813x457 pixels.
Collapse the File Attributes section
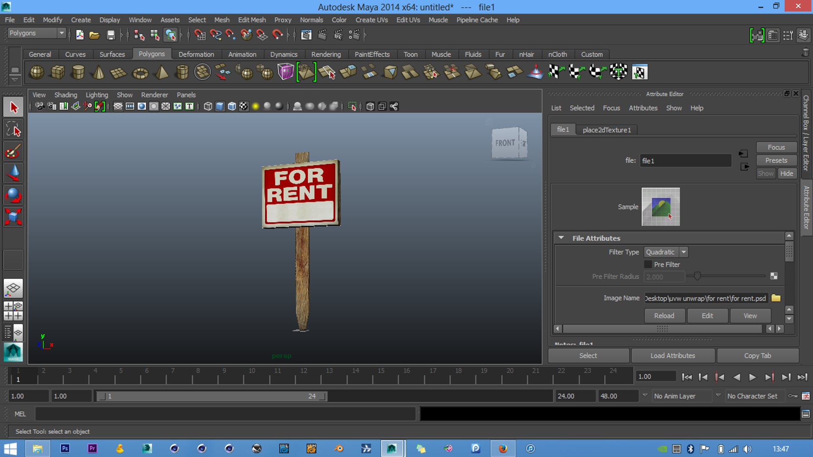pyautogui.click(x=561, y=238)
